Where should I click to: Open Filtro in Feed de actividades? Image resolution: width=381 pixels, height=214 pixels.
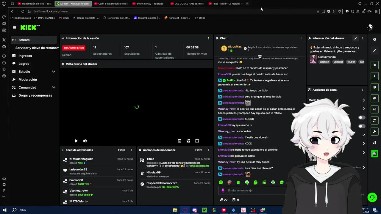(121, 150)
